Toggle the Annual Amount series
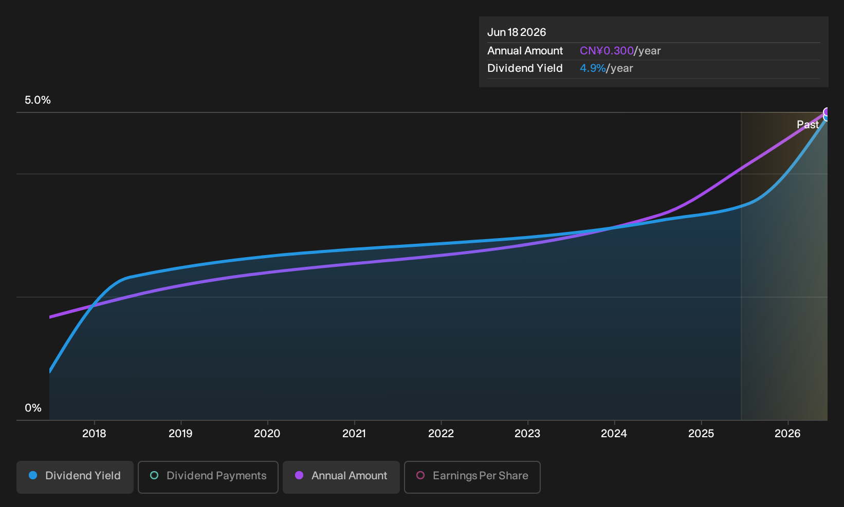This screenshot has height=507, width=844. coord(341,477)
